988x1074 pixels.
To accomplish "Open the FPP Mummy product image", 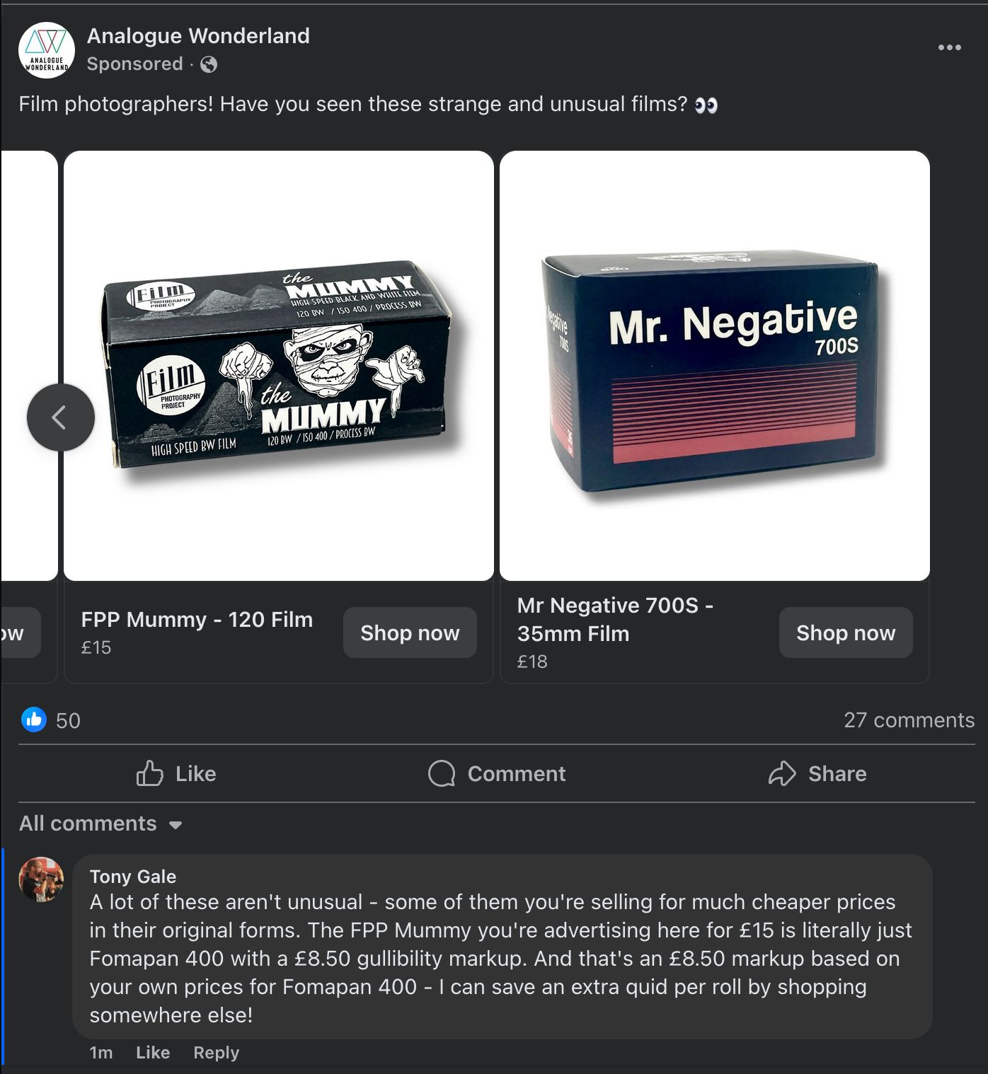I will [x=279, y=366].
